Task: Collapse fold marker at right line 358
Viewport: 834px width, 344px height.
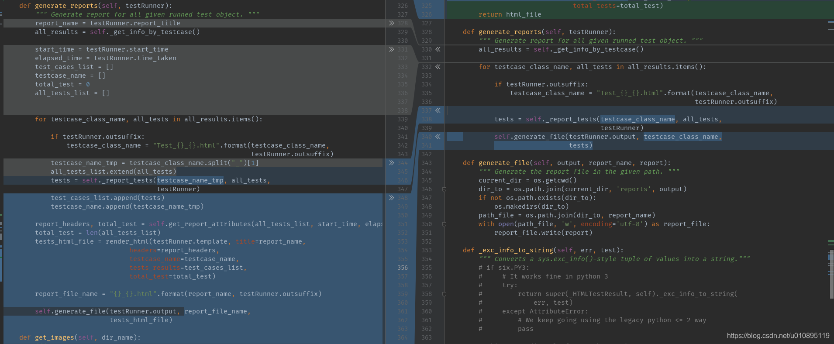Action: click(444, 294)
